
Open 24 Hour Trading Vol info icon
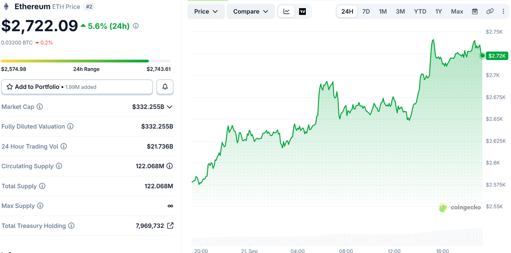[64, 147]
